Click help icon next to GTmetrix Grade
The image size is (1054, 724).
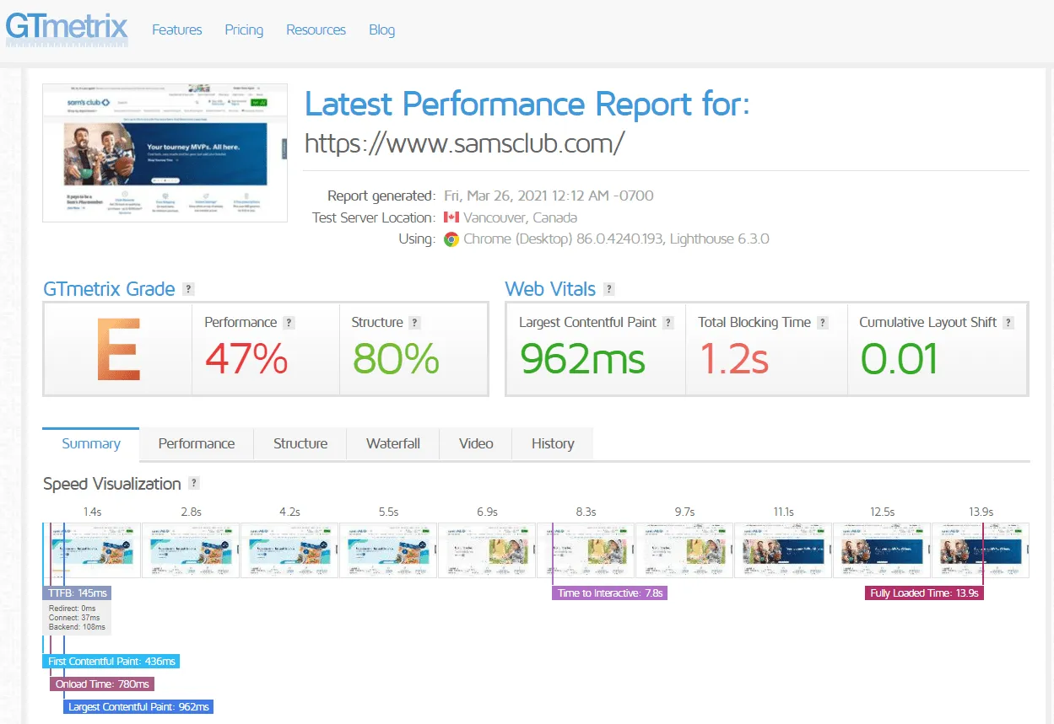(188, 289)
